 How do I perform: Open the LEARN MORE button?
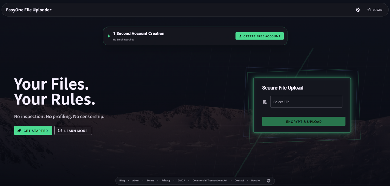coord(73,131)
